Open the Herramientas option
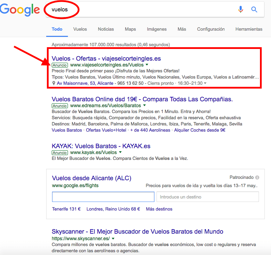Screen dimensions: 271x255 pos(249,29)
